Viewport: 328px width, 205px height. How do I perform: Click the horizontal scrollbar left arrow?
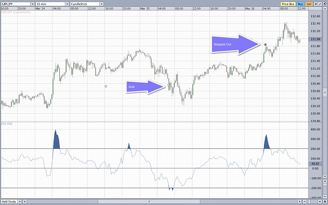coord(25,202)
